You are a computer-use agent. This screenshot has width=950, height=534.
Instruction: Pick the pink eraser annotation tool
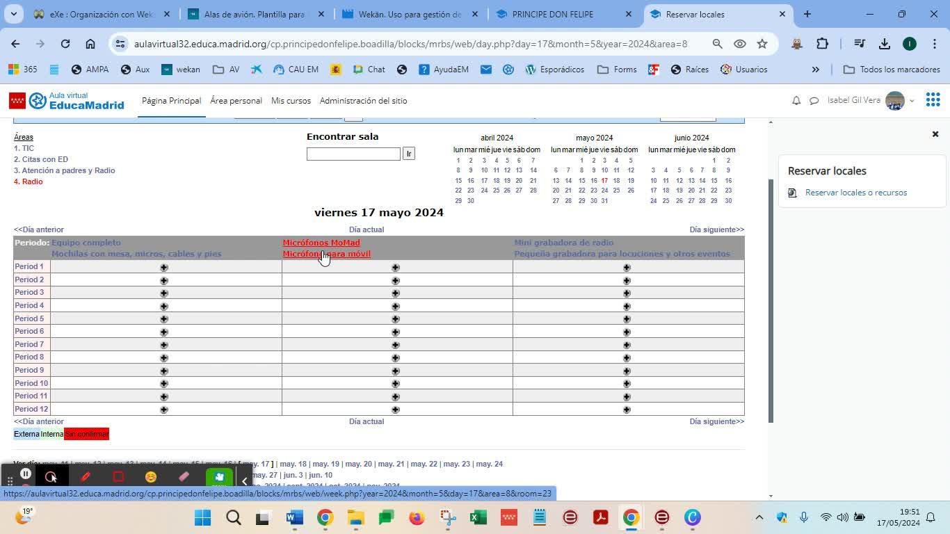[184, 477]
